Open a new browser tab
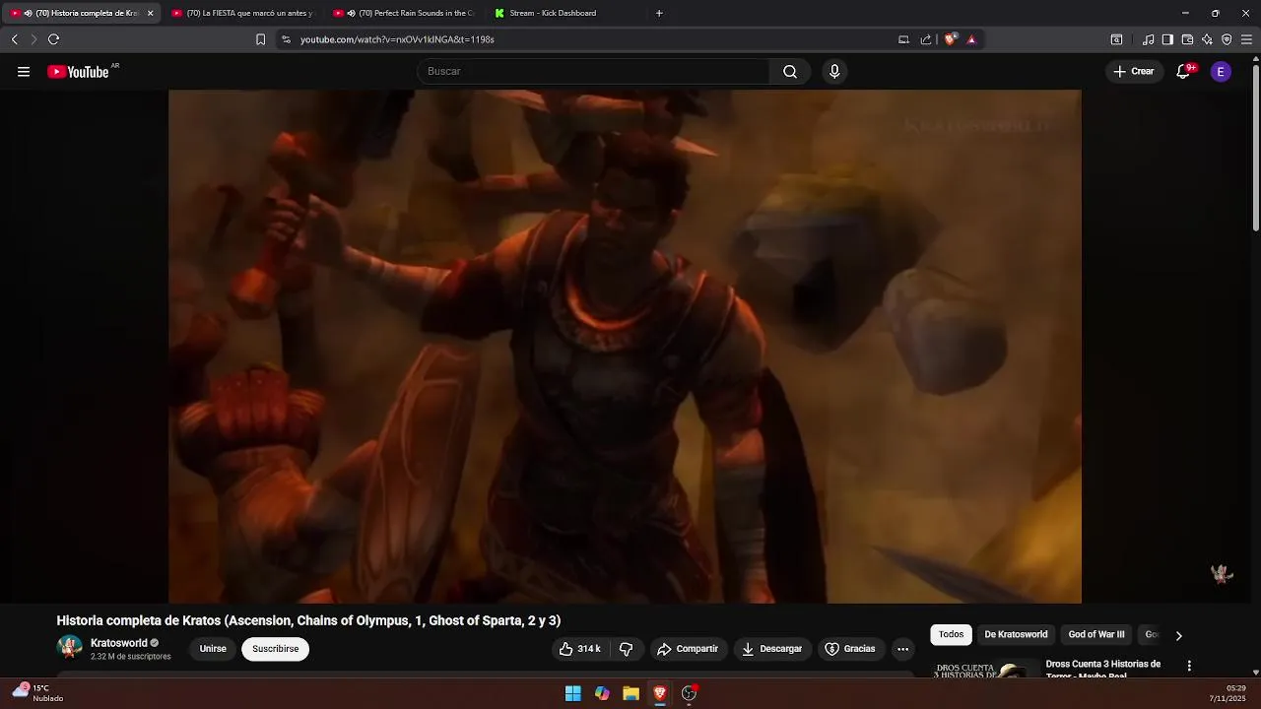1261x709 pixels. click(x=659, y=13)
